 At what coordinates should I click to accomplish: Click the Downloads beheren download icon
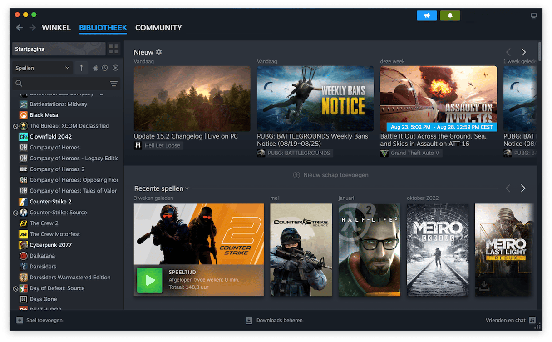(x=249, y=320)
